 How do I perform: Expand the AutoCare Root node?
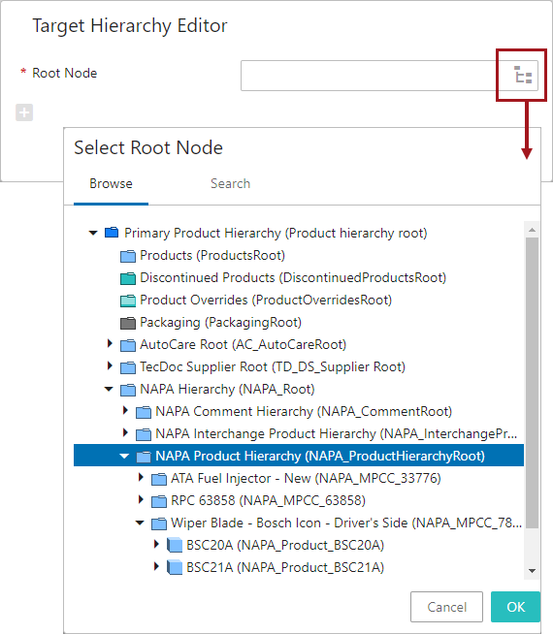click(110, 344)
